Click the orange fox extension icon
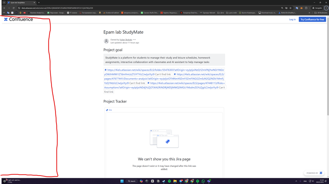This screenshot has height=184, width=329. 302,8
